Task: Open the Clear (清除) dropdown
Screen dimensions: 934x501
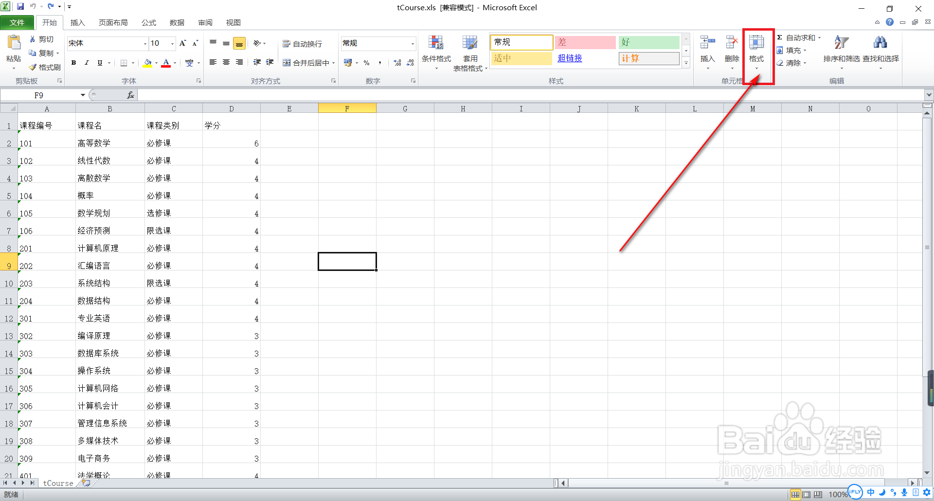Action: point(791,63)
